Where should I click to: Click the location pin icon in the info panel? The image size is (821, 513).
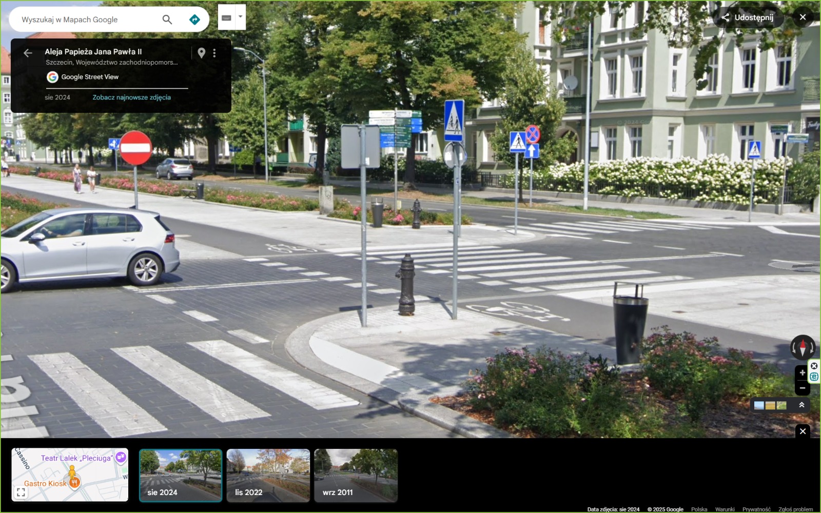(202, 53)
